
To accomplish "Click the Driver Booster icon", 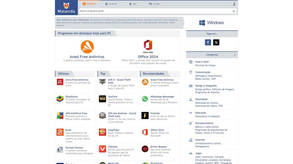I will tap(145, 149).
